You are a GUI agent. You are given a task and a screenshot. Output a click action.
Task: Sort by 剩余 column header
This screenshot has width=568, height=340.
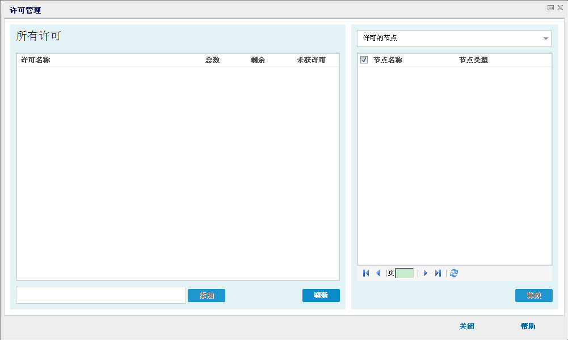tap(258, 60)
